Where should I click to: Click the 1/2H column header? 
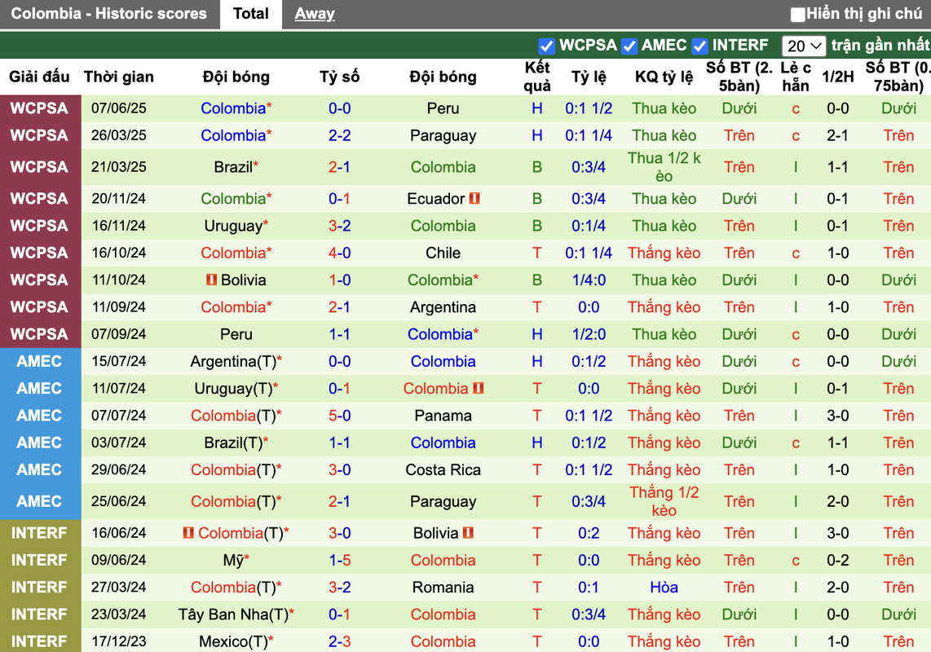point(838,77)
